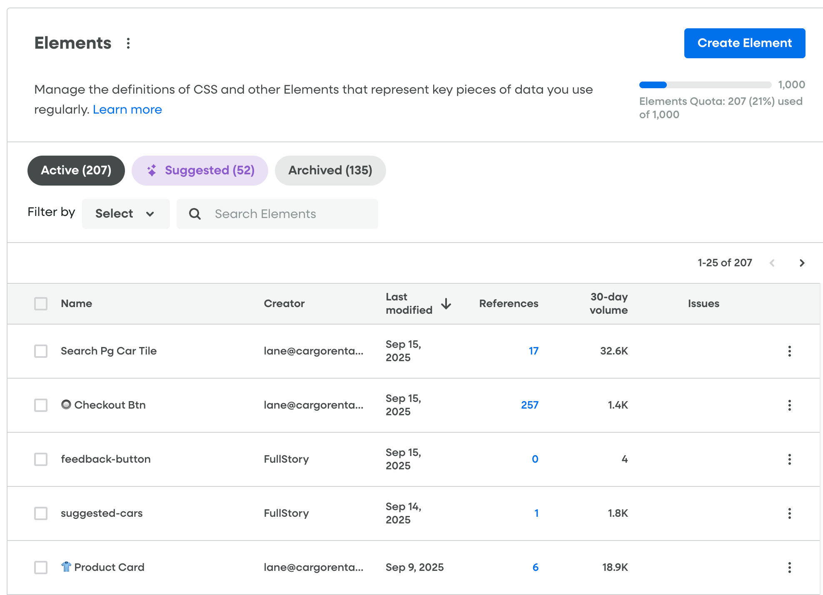Image resolution: width=823 pixels, height=595 pixels.
Task: Go to next page of elements
Action: point(802,263)
